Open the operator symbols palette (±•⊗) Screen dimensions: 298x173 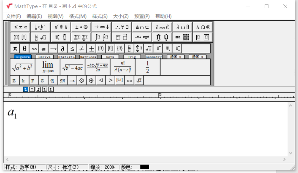tap(81, 27)
